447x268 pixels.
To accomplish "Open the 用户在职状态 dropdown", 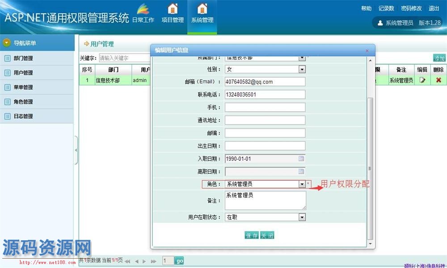I will (x=302, y=218).
